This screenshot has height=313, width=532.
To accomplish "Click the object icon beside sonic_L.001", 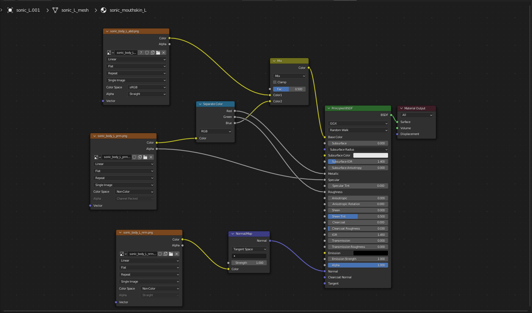I will pos(10,10).
